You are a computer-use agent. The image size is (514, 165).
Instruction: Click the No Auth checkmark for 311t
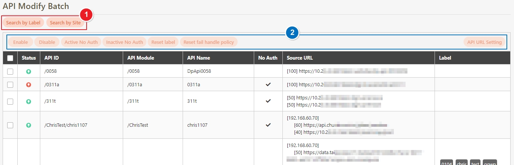click(268, 101)
